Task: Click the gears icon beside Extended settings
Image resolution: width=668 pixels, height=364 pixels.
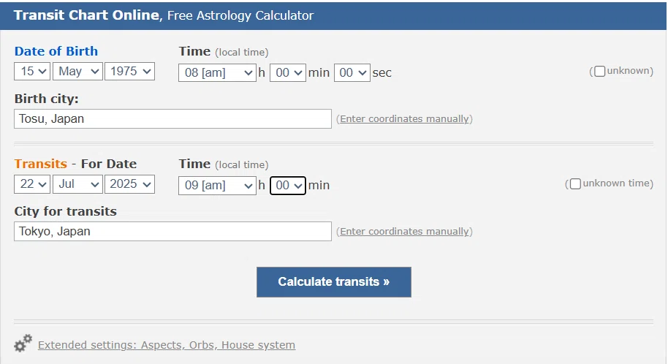Action: coord(23,343)
